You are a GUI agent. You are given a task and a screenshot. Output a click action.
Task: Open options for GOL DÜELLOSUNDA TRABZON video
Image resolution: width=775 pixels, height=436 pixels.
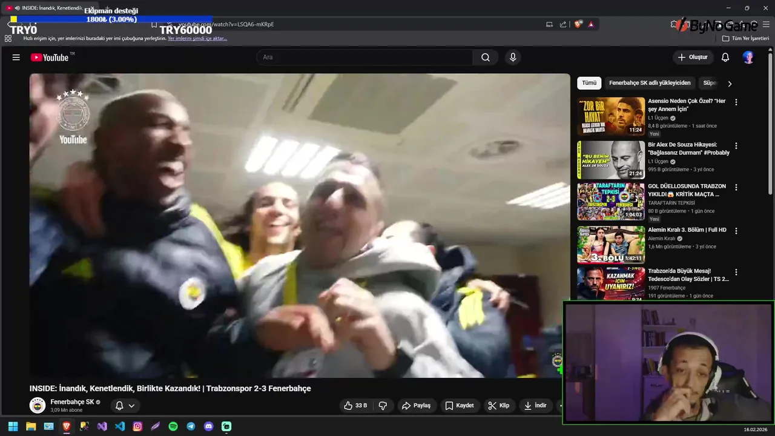click(x=736, y=188)
